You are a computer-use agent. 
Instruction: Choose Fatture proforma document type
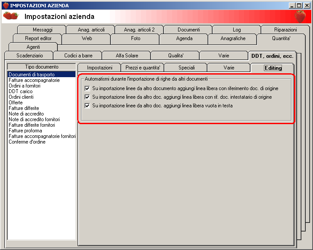click(41, 131)
